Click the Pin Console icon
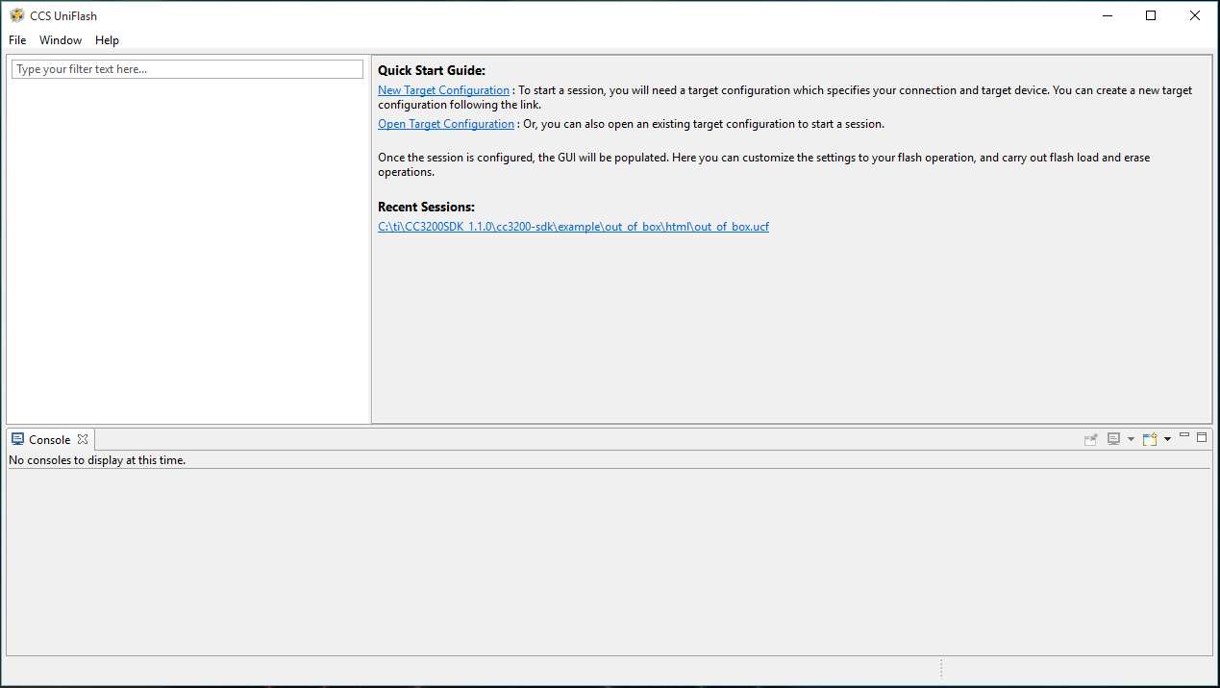 (1091, 439)
